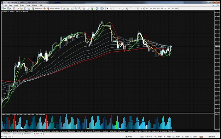The height and width of the screenshot is (139, 221).
Task: Click the New Order button
Action: point(37,8)
